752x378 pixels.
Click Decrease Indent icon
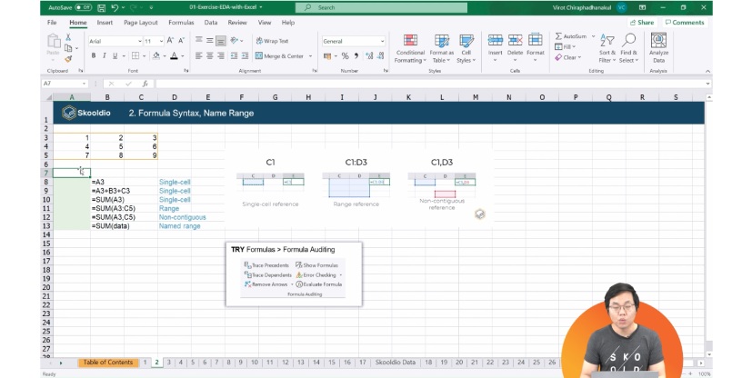[x=234, y=56]
